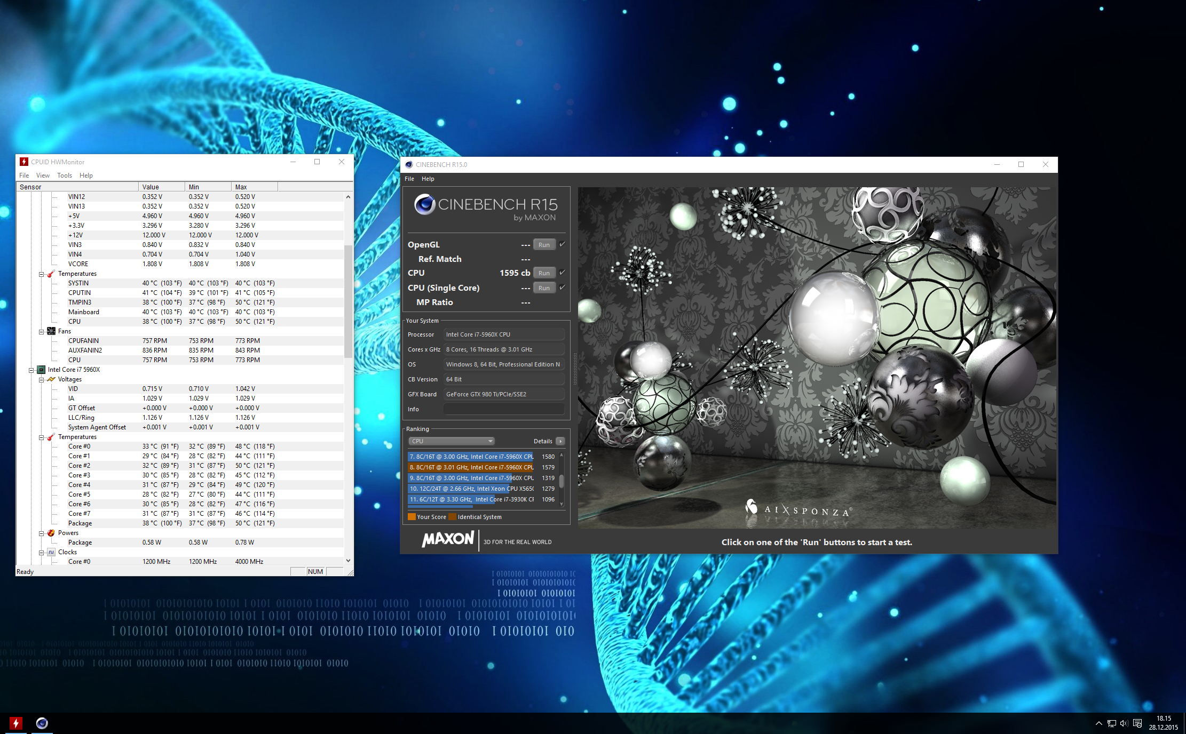The height and width of the screenshot is (734, 1186).
Task: Select ranking entry 7 scoring 1580
Action: [481, 457]
